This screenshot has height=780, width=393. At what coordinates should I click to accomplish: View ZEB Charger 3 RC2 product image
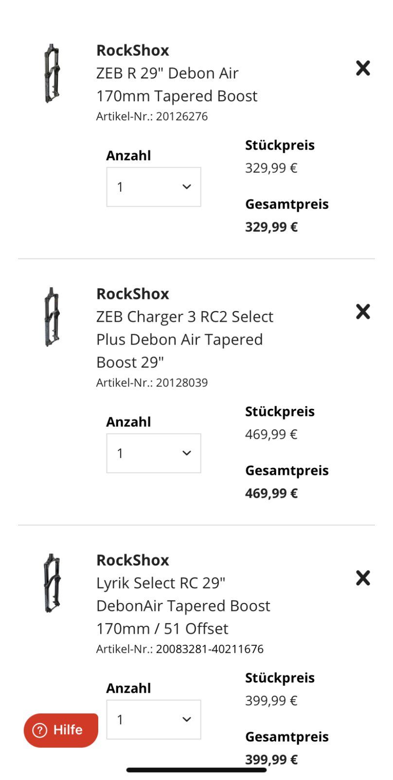point(52,317)
